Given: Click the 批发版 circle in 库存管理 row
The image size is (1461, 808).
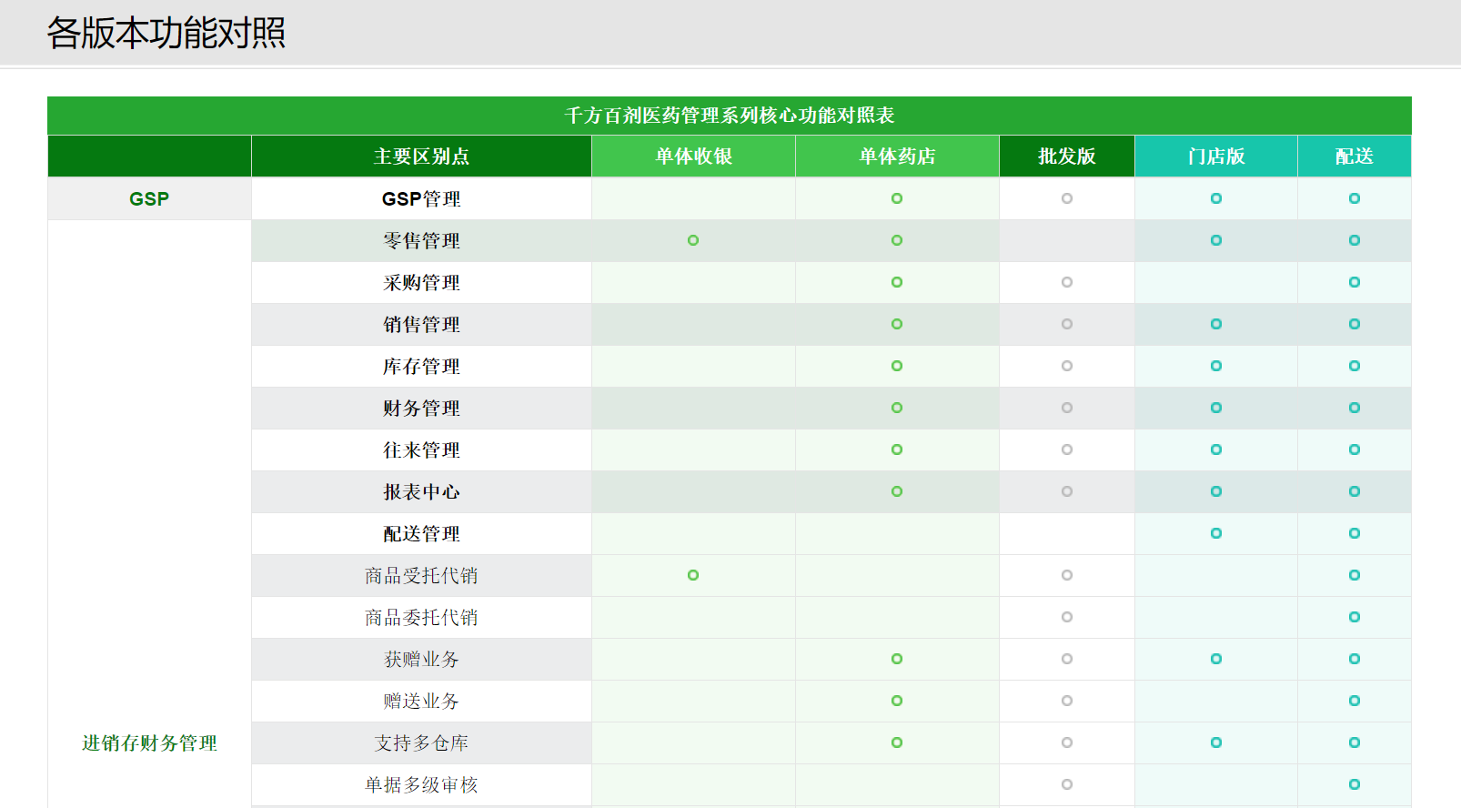Looking at the screenshot, I should [1067, 366].
